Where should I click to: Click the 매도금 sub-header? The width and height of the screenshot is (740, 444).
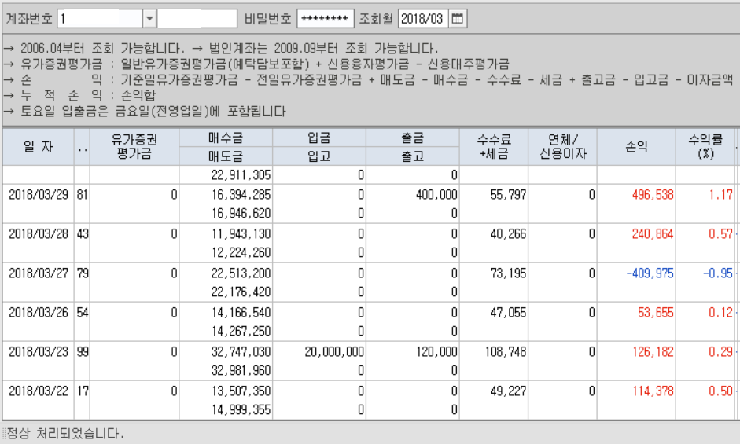tap(226, 156)
